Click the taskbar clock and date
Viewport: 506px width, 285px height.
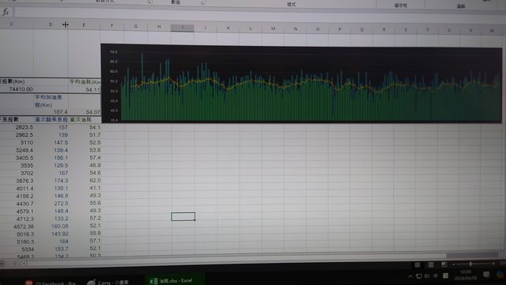click(x=465, y=275)
